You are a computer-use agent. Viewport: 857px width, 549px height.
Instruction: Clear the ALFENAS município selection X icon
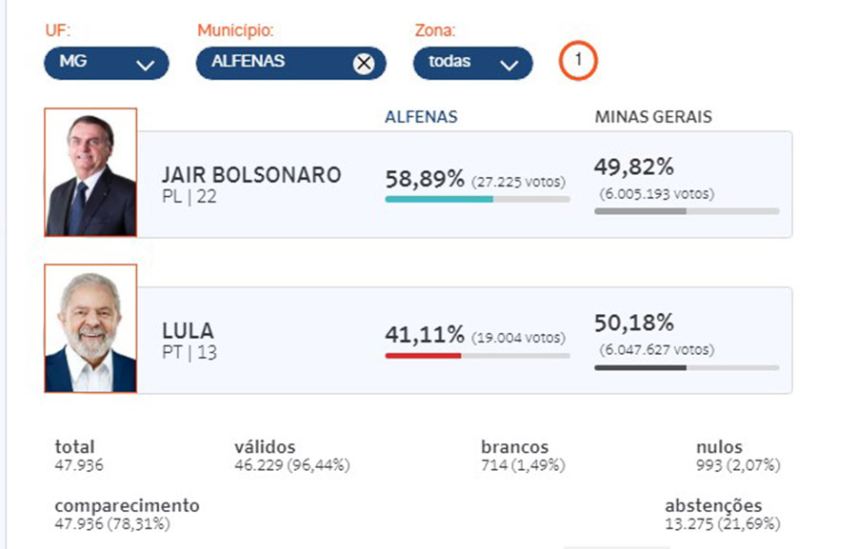pyautogui.click(x=364, y=64)
